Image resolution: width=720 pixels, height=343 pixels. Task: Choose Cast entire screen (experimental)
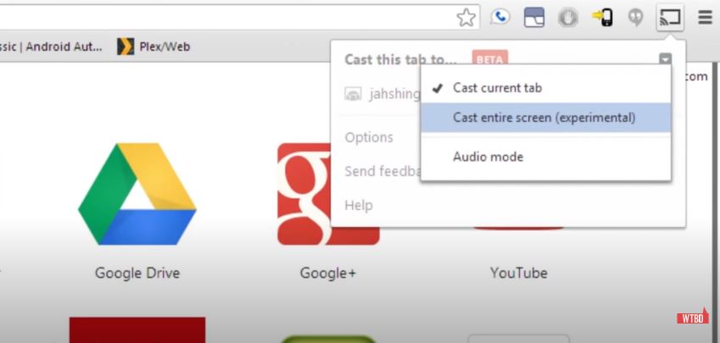(544, 118)
